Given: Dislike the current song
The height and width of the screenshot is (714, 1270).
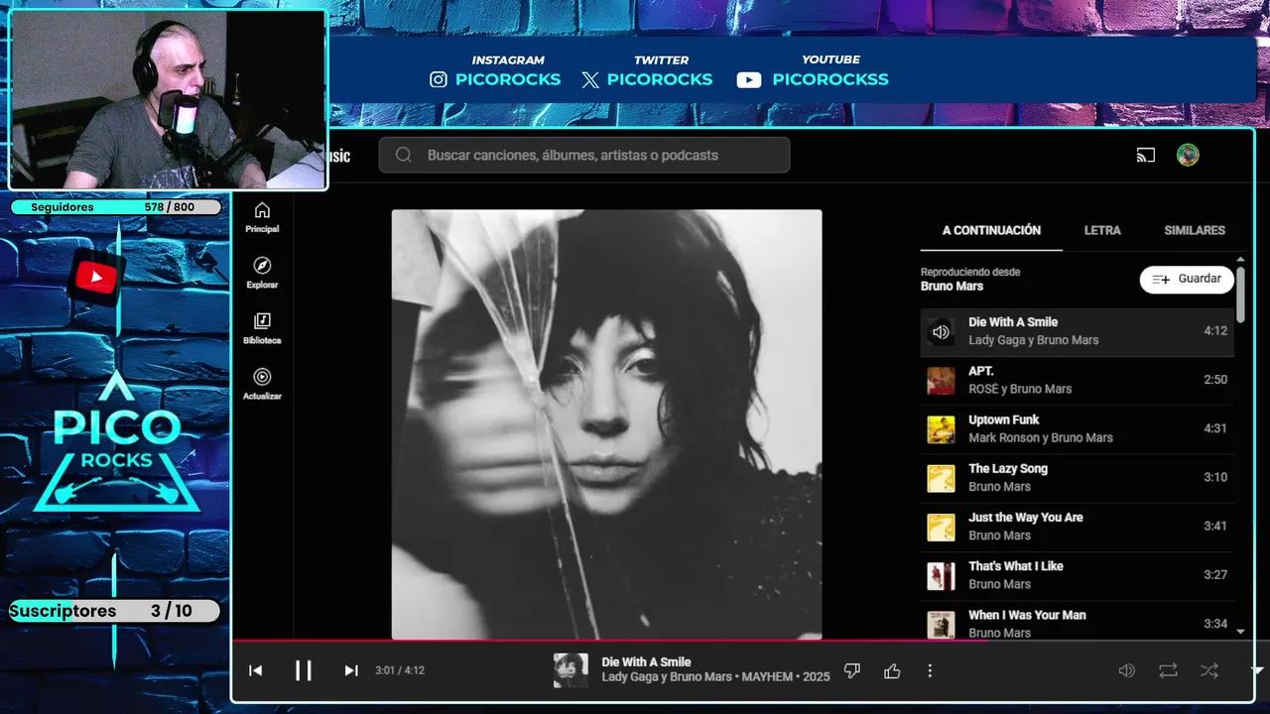Looking at the screenshot, I should [851, 671].
